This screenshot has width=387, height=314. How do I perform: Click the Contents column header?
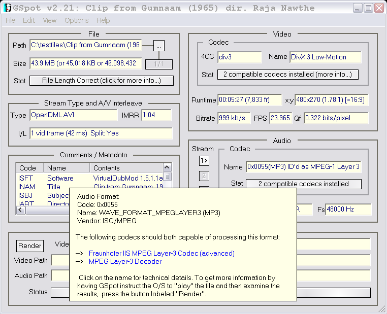pos(126,168)
